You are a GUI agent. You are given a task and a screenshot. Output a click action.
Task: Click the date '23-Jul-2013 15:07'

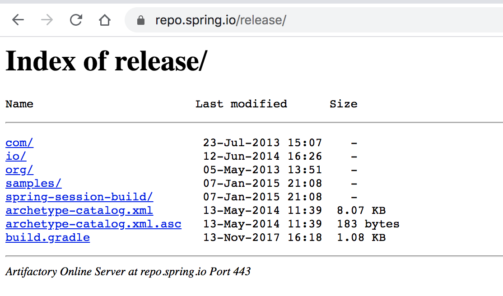pyautogui.click(x=262, y=143)
